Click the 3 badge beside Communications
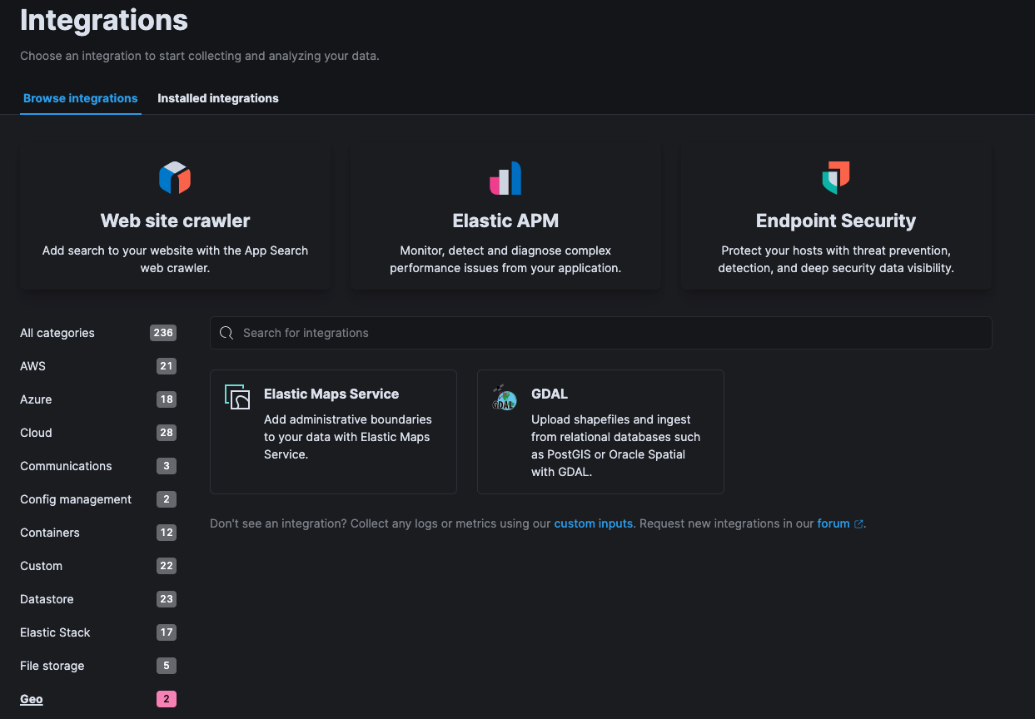 (167, 466)
